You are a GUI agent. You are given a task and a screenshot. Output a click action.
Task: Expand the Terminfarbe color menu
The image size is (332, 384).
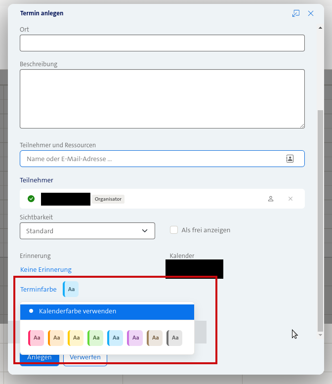pyautogui.click(x=38, y=289)
